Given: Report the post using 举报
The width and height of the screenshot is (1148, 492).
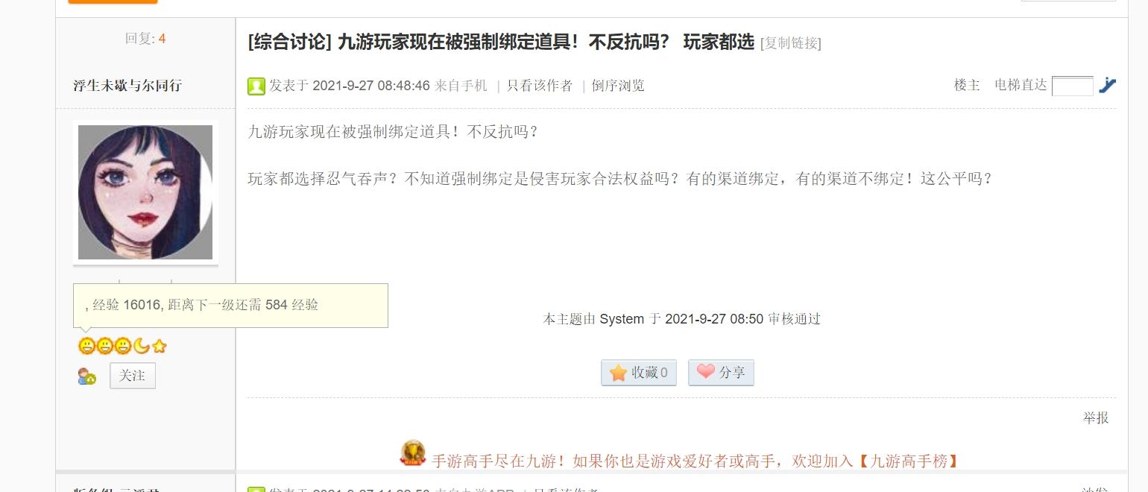Looking at the screenshot, I should pos(1096,418).
